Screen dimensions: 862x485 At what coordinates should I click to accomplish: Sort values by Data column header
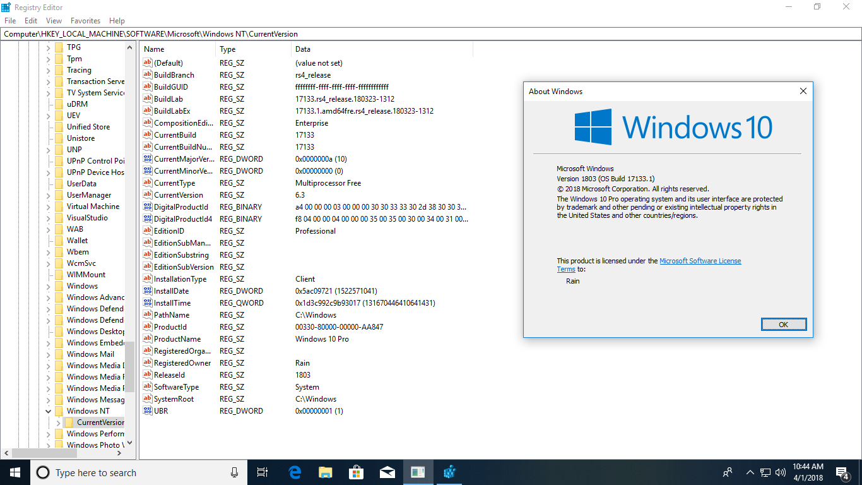click(382, 49)
